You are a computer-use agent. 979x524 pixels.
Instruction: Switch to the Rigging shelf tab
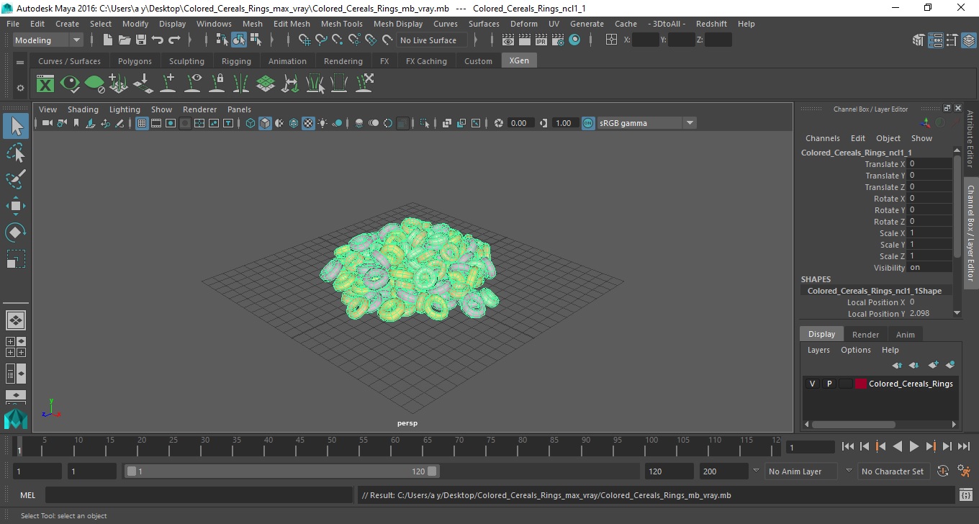(236, 61)
